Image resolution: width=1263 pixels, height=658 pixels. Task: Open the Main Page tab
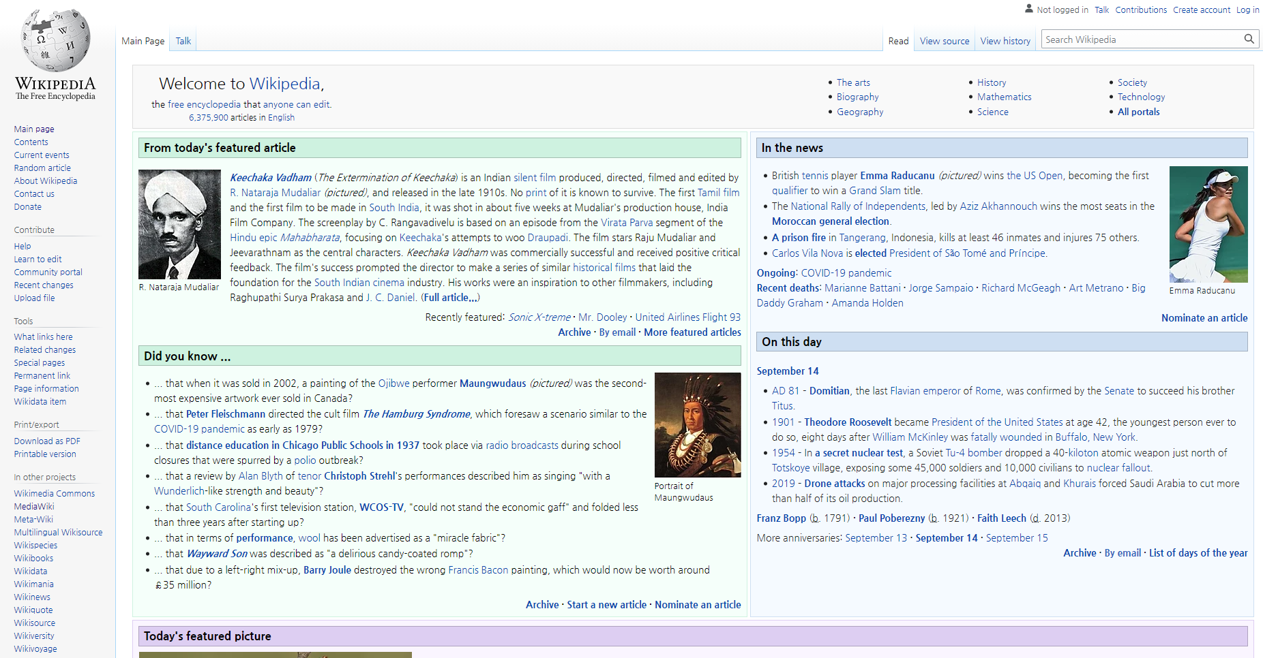[143, 41]
